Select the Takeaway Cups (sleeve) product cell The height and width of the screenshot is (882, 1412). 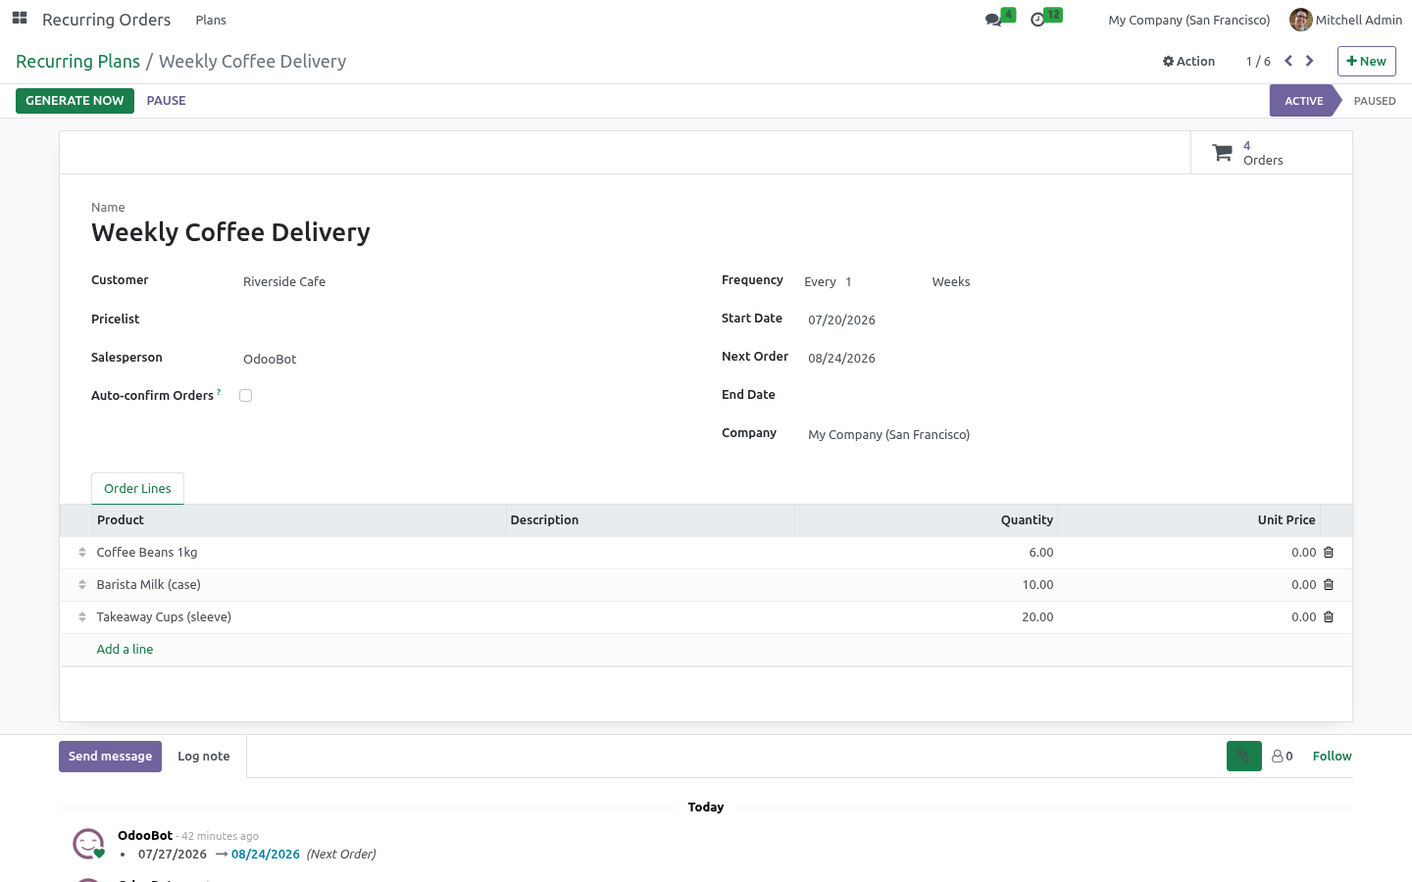299,617
